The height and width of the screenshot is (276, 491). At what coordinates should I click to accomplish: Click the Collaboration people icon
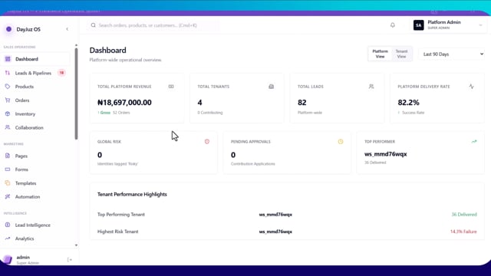click(8, 128)
